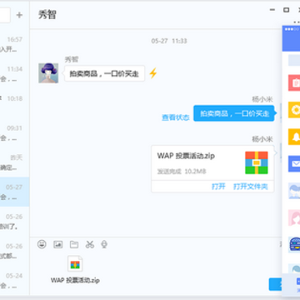Click the zip archive icon in file card
Image resolution: width=300 pixels, height=300 pixels.
point(257,162)
